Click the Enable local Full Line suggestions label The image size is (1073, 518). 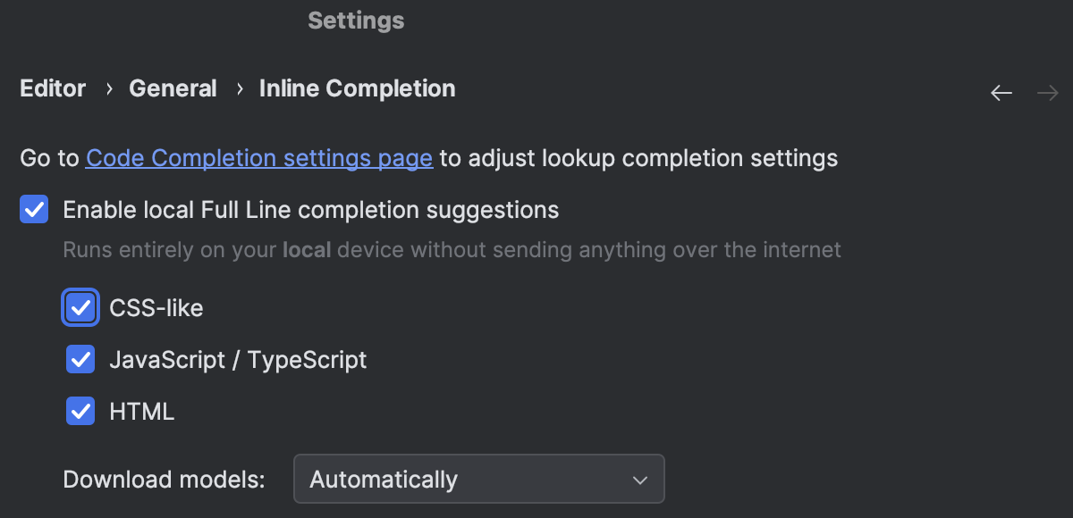[x=309, y=210]
